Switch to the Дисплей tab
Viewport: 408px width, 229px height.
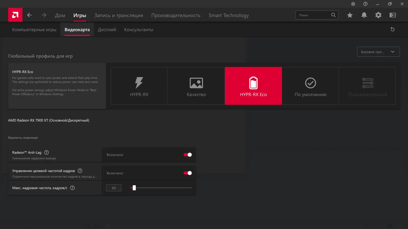pyautogui.click(x=107, y=30)
